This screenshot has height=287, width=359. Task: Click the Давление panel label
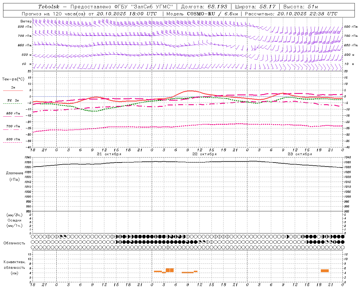[15, 173]
